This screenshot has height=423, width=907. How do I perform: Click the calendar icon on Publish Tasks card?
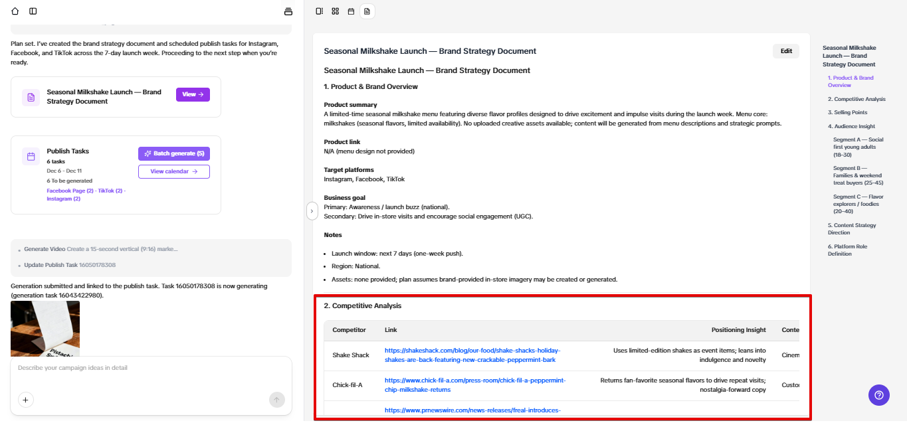coord(31,155)
